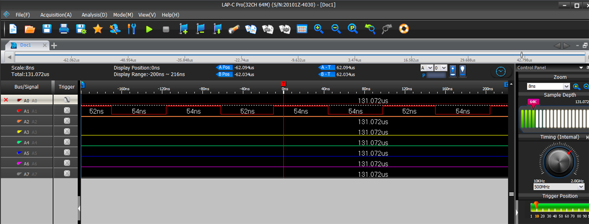Click the previous zoom green arrow icon
This screenshot has height=224, width=589.
pyautogui.click(x=370, y=29)
